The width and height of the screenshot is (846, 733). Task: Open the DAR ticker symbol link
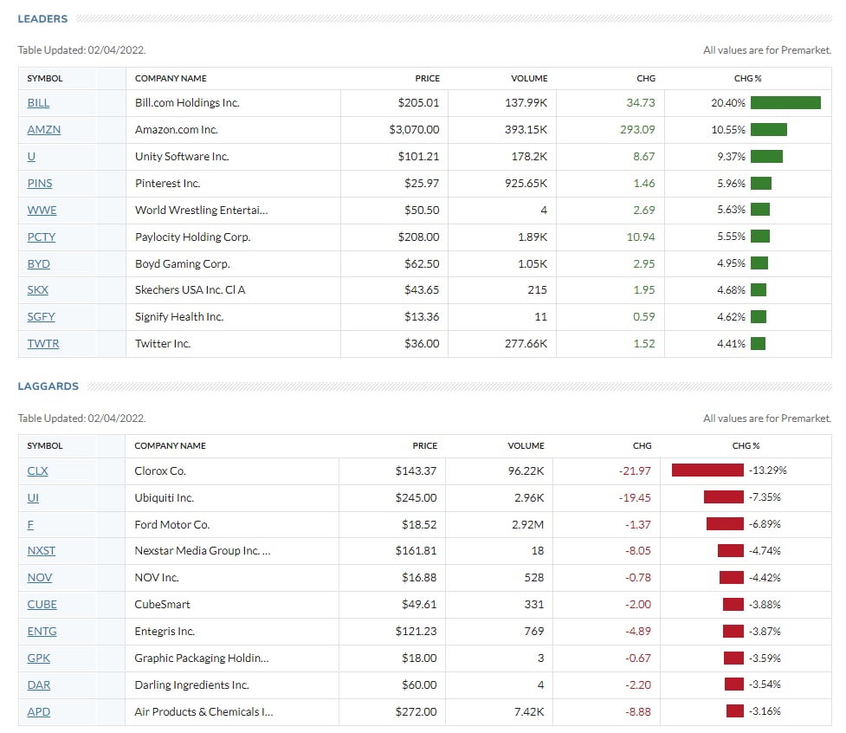pos(39,685)
